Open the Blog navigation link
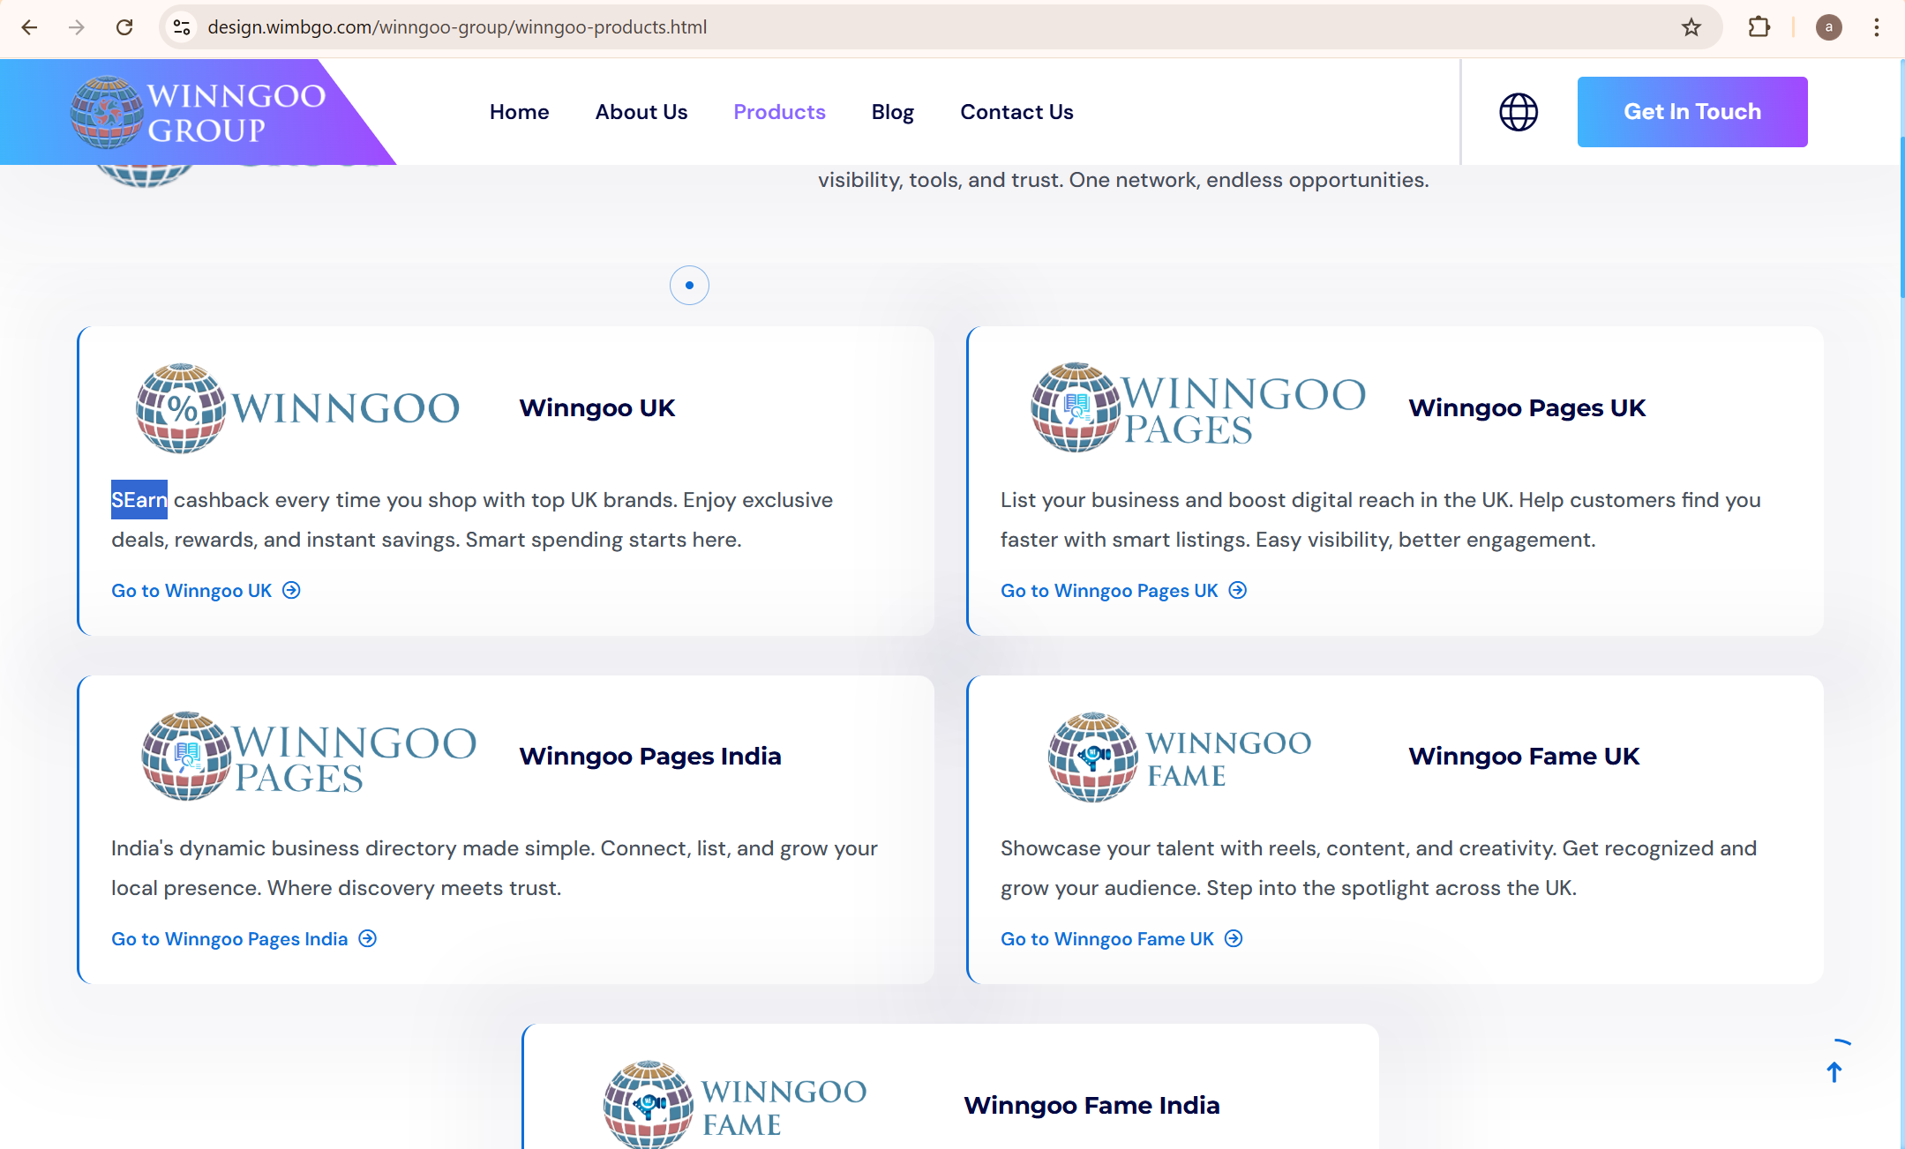The width and height of the screenshot is (1905, 1149). pos(892,112)
